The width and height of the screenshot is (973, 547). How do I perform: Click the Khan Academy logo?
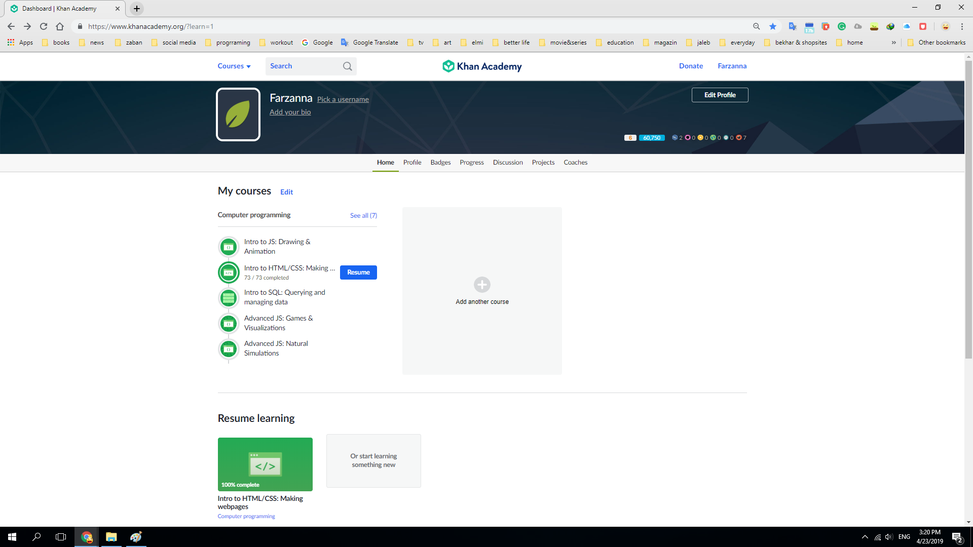coord(482,66)
